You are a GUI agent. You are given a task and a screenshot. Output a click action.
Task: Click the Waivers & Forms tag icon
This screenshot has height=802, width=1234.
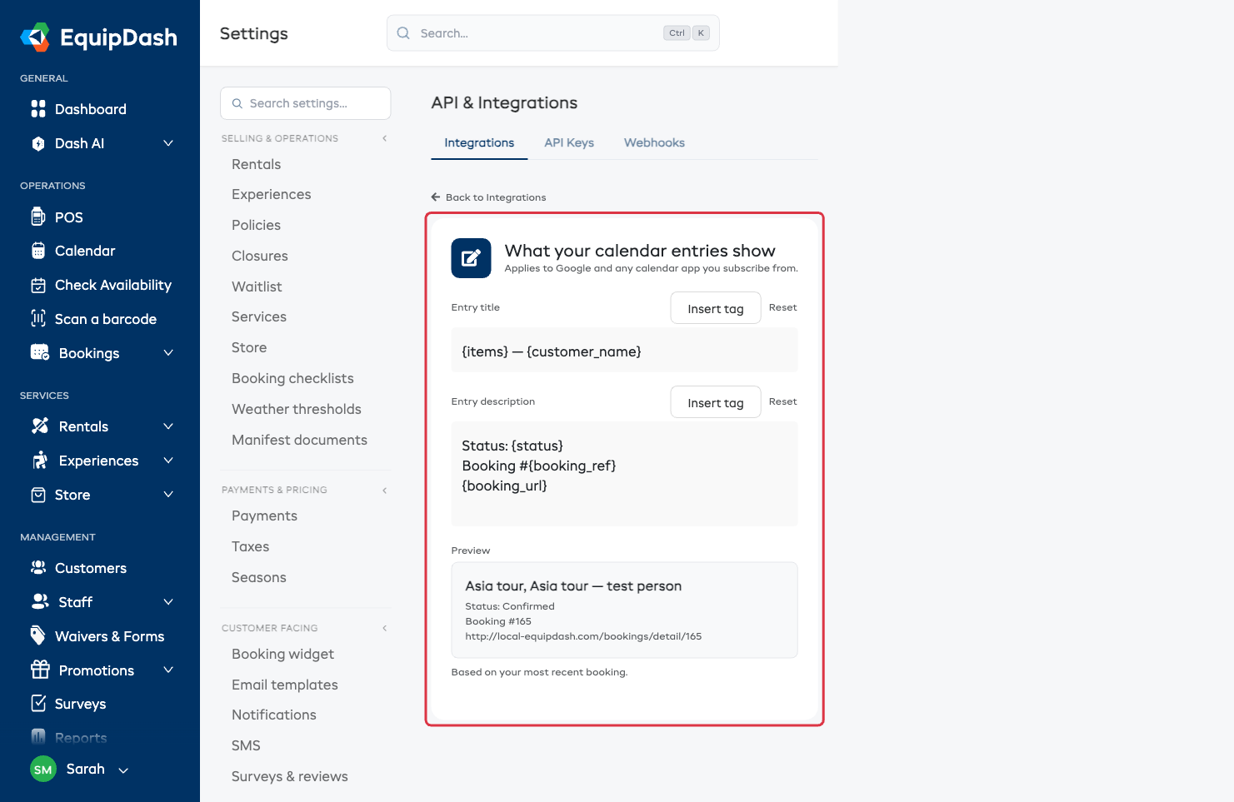pos(38,635)
